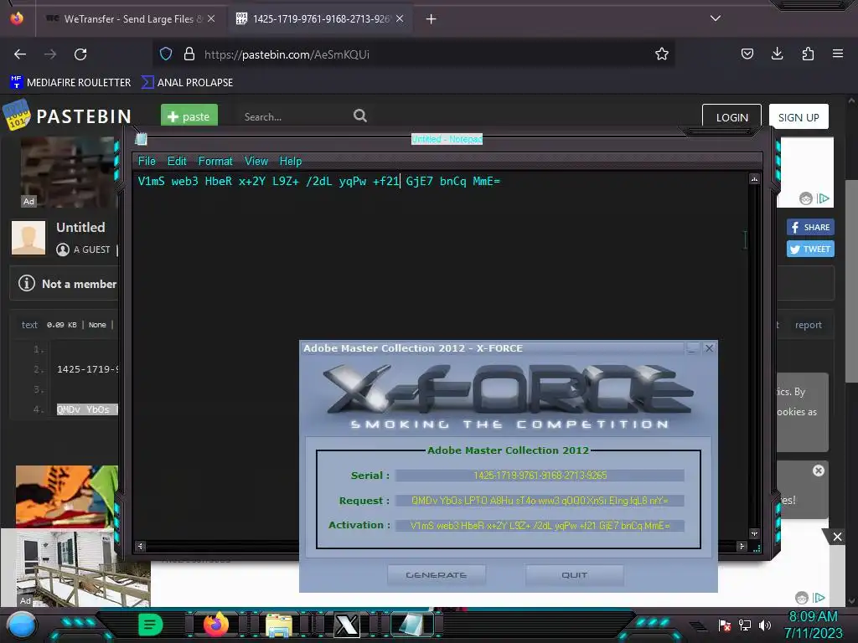The width and height of the screenshot is (858, 643).
Task: Click the A GUEST user icon
Action: tap(63, 249)
